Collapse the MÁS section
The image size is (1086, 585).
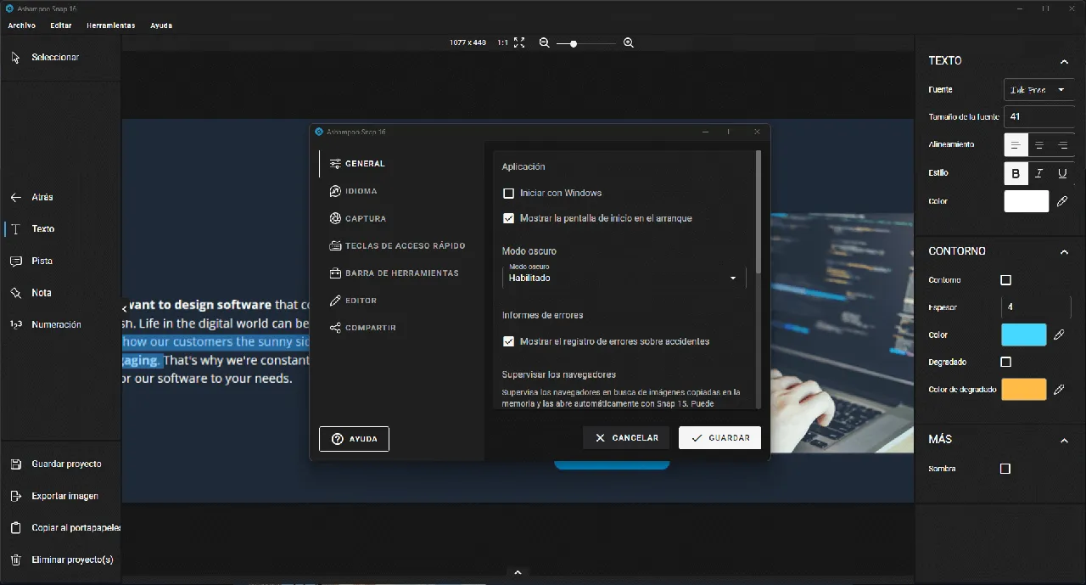[1064, 440]
